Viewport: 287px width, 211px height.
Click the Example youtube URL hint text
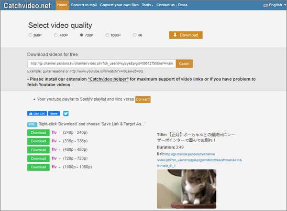(85, 71)
